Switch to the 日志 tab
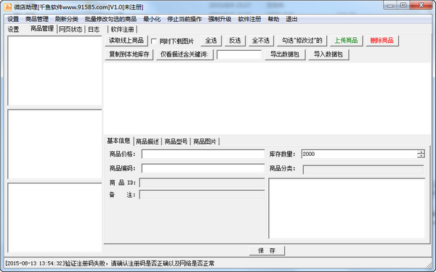 (x=94, y=30)
